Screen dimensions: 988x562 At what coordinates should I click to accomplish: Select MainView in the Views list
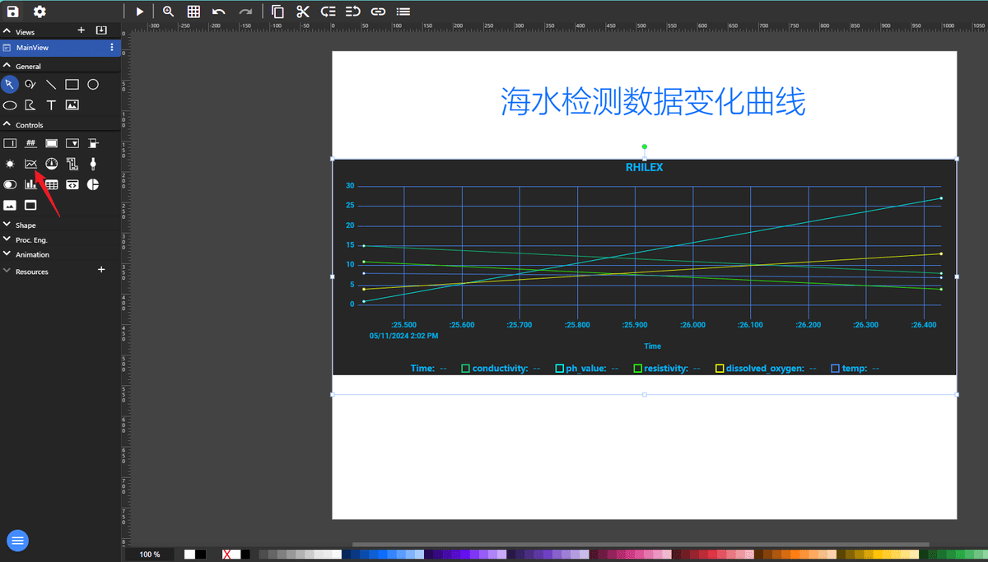(x=61, y=48)
